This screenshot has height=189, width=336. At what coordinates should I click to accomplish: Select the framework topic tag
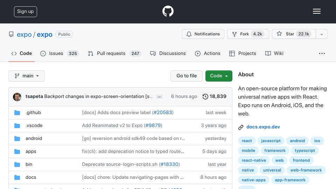click(275, 150)
